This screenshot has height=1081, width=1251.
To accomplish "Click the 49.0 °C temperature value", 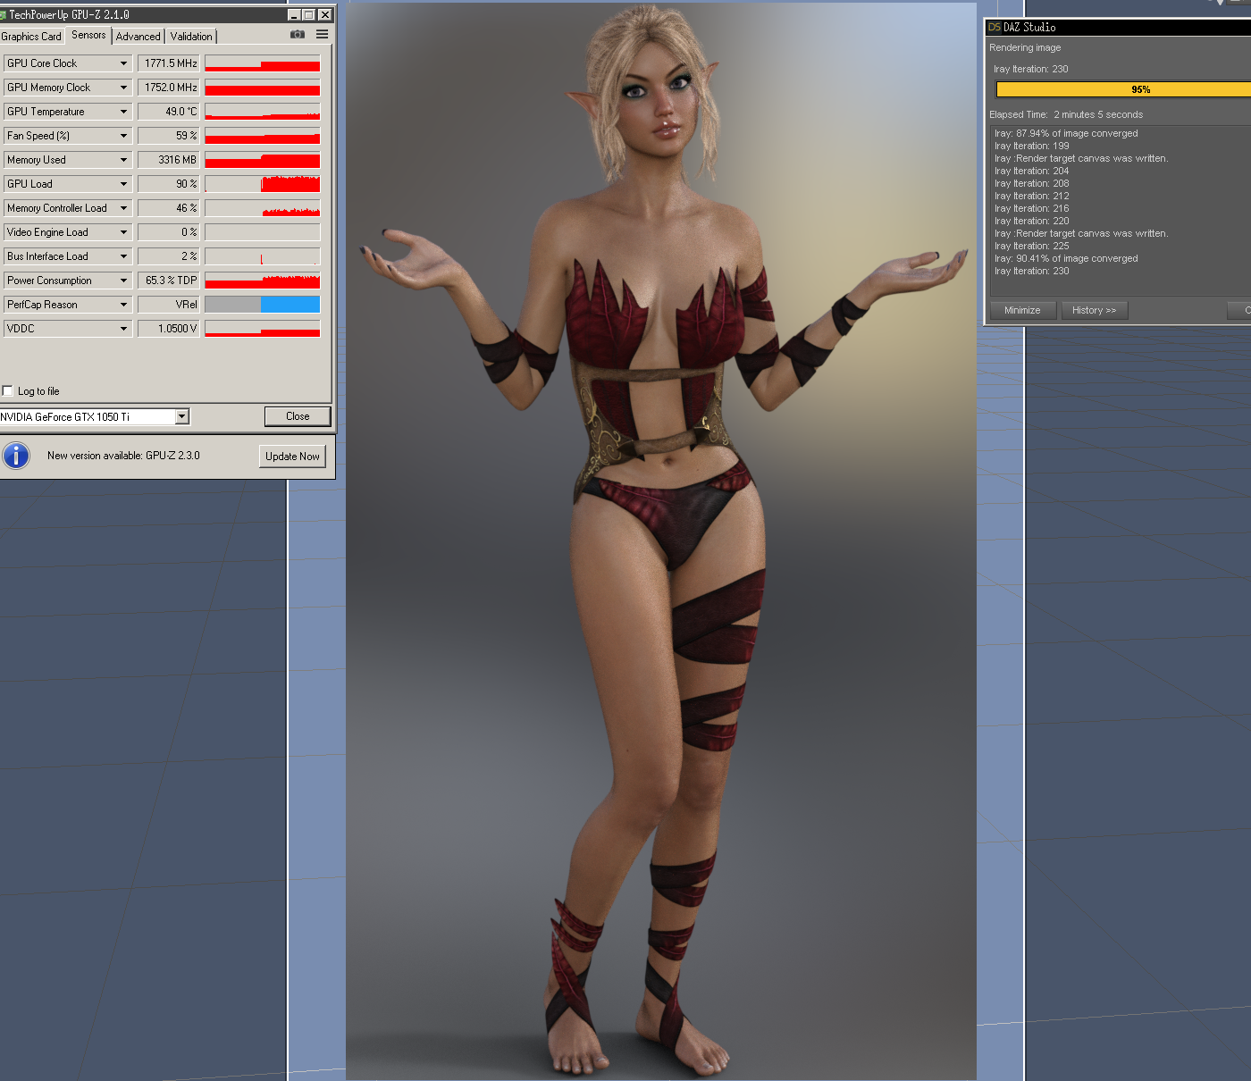I will (168, 112).
